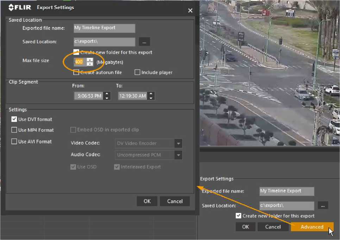Image resolution: width=340 pixels, height=240 pixels.
Task: Enable Use MP4 Format
Action: click(14, 130)
